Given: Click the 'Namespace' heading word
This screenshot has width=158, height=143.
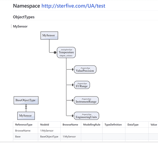Looking at the screenshot, I should coord(27,6).
